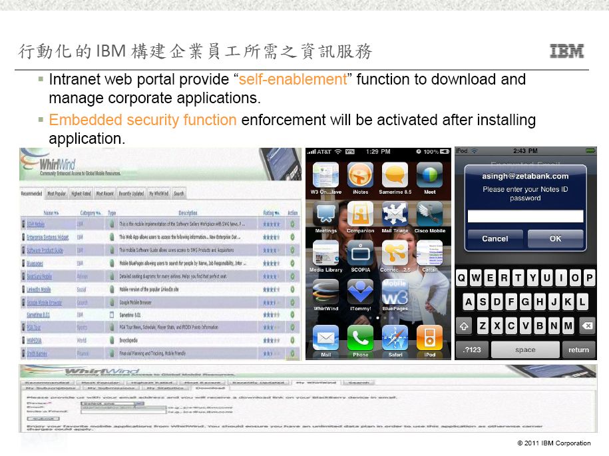Launch the Companion app icon

pos(360,214)
